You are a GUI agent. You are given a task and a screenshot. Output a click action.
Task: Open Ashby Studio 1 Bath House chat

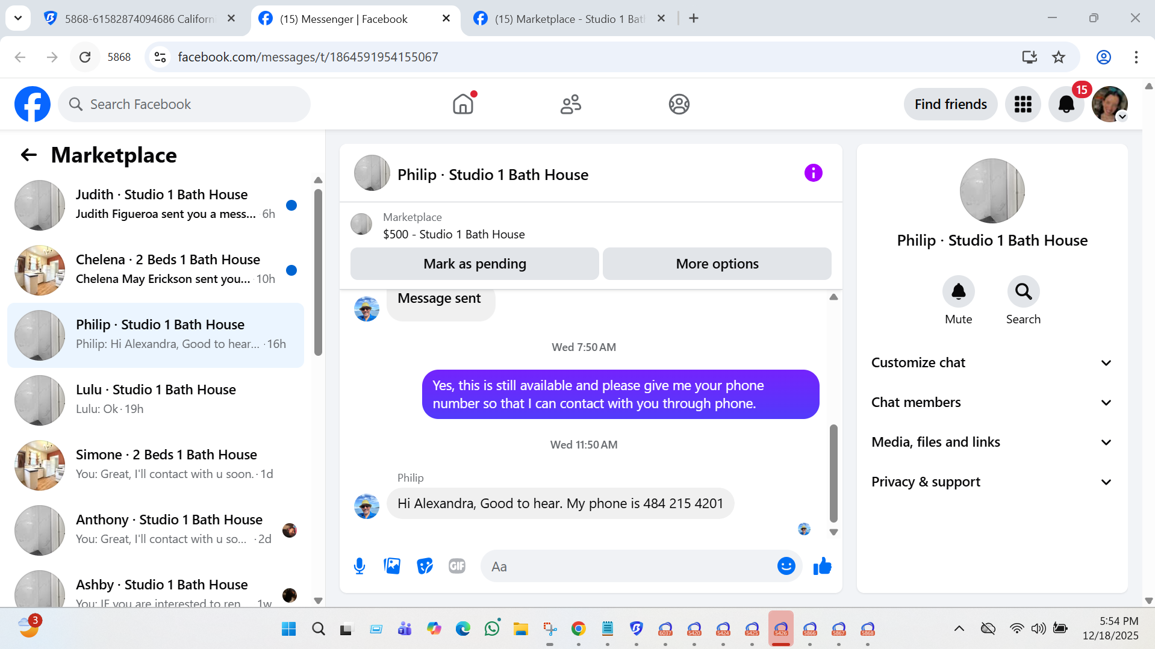pos(155,585)
